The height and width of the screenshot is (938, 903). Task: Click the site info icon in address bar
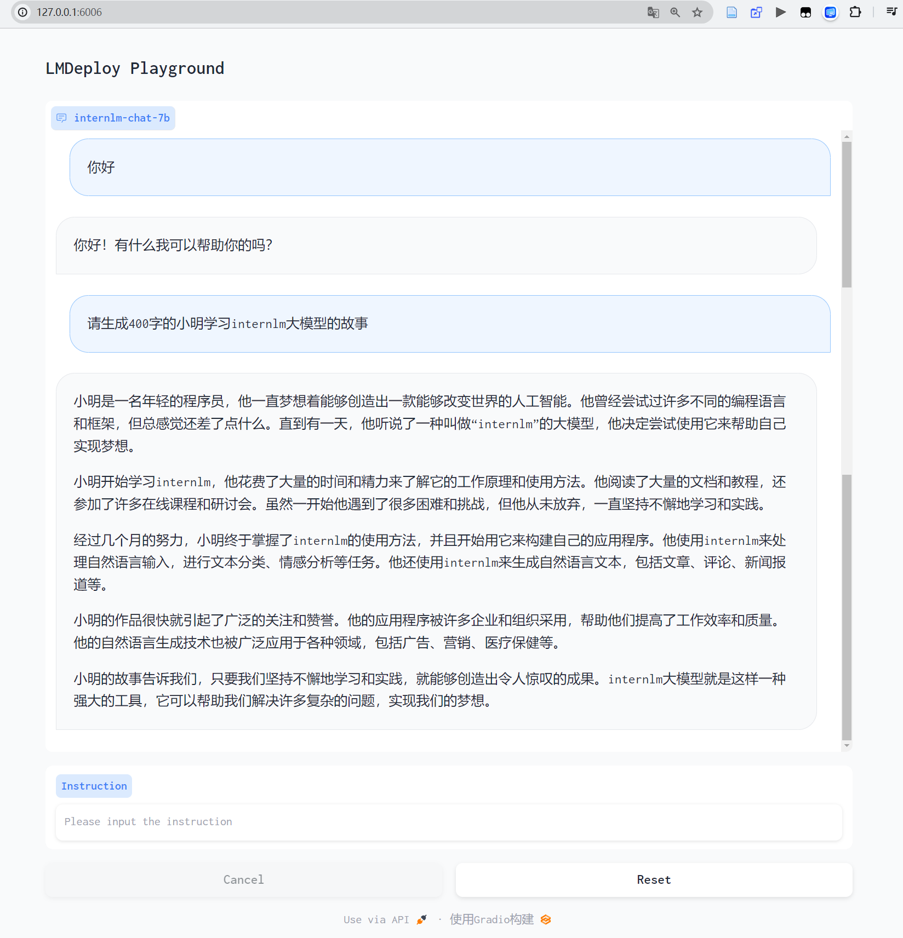22,12
